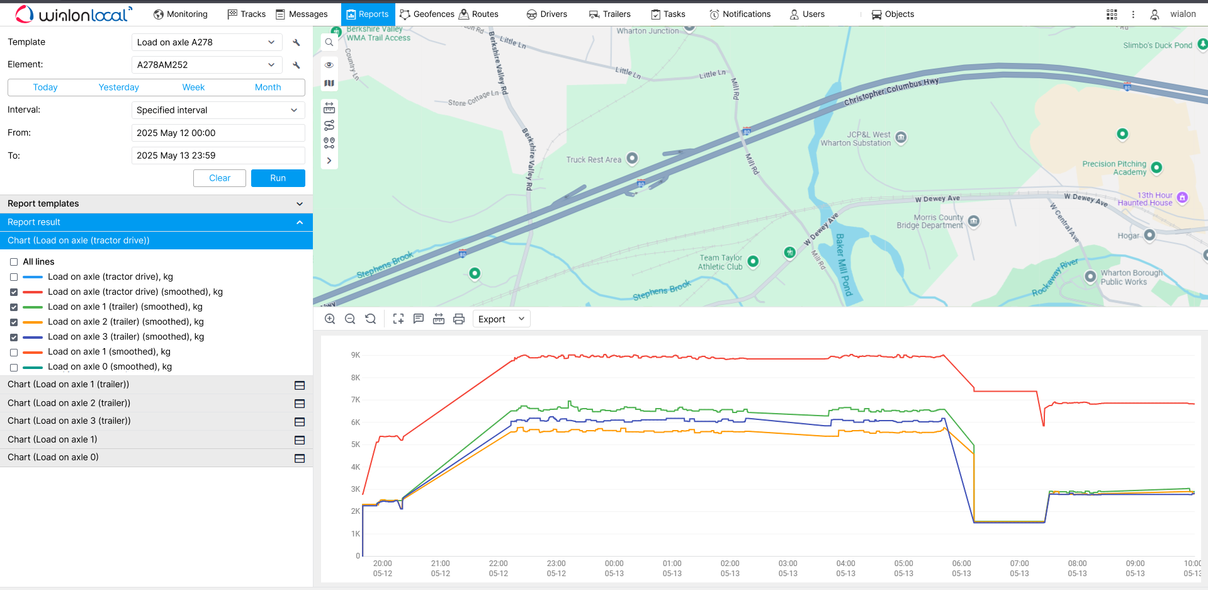Check Load on axle 0 (smoothed) line

click(14, 367)
